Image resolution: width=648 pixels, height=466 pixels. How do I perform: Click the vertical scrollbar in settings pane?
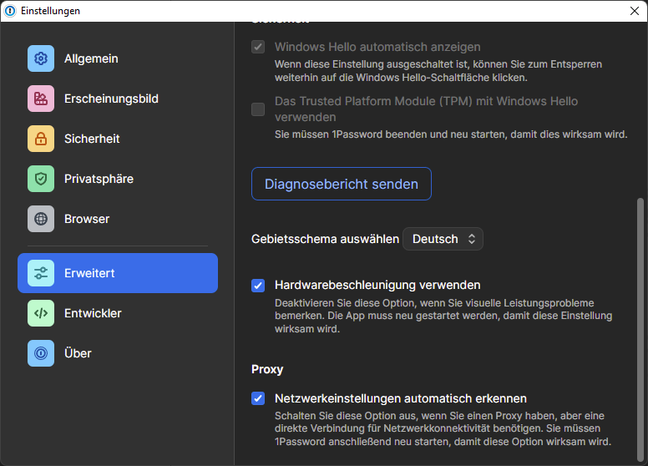pos(640,326)
